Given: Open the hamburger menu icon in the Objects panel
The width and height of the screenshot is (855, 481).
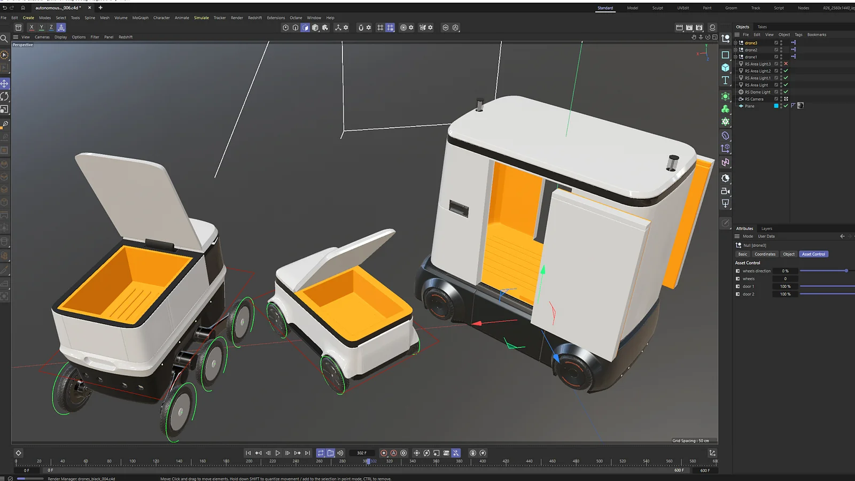Looking at the screenshot, I should 737,35.
